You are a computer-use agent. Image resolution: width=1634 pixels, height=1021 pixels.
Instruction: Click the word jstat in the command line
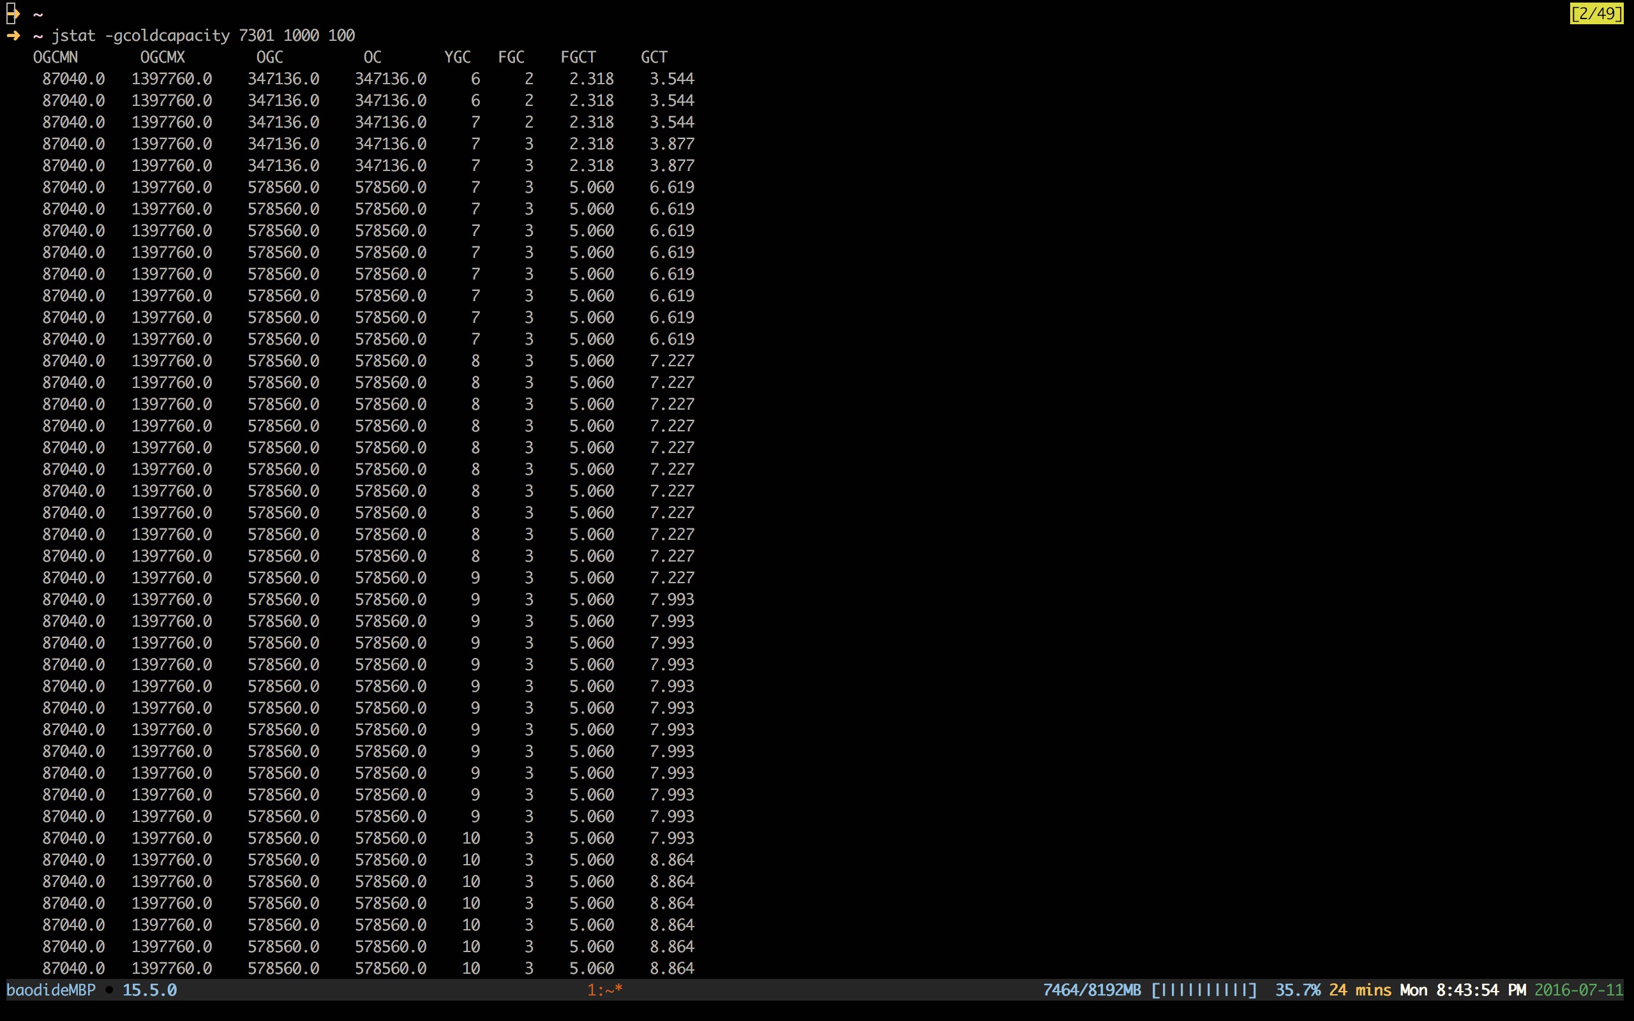[73, 35]
